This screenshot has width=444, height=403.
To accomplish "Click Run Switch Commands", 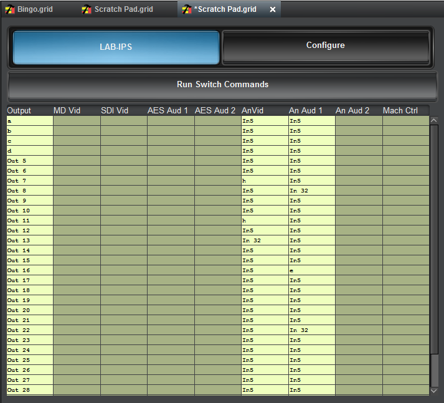I will point(222,85).
